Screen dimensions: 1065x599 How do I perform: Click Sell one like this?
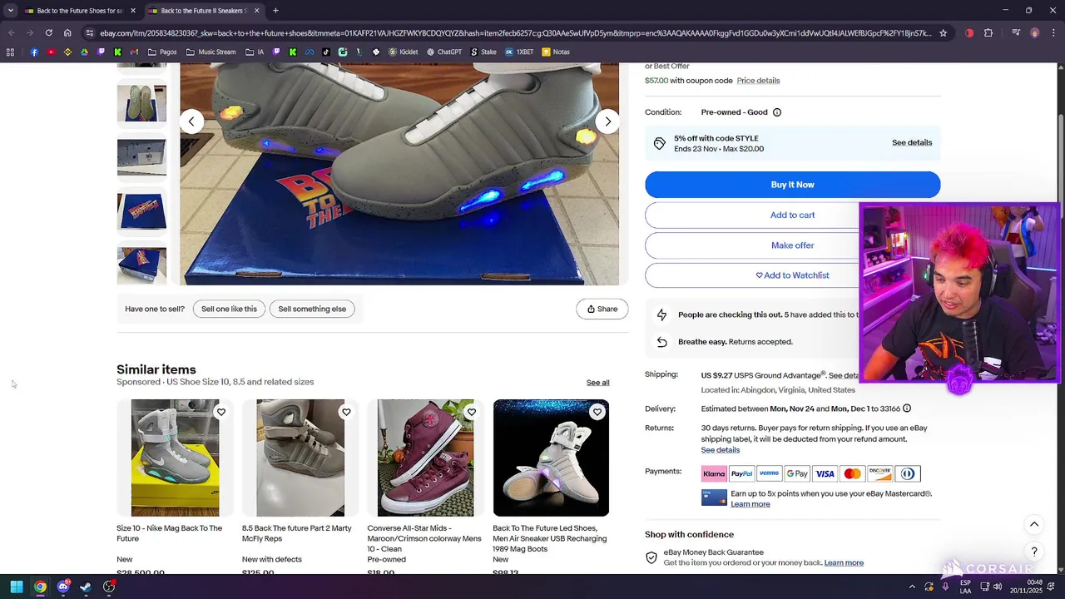click(x=229, y=309)
